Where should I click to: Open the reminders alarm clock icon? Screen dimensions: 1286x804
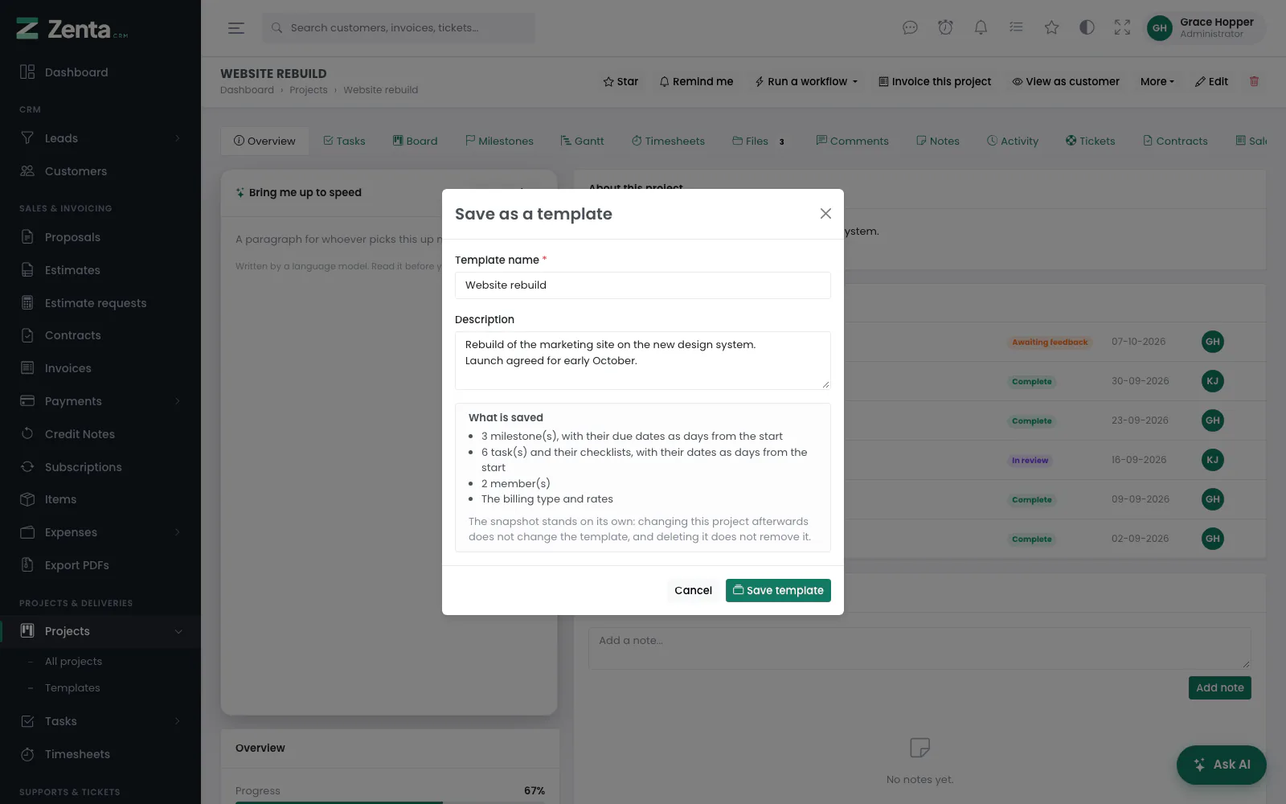945,28
